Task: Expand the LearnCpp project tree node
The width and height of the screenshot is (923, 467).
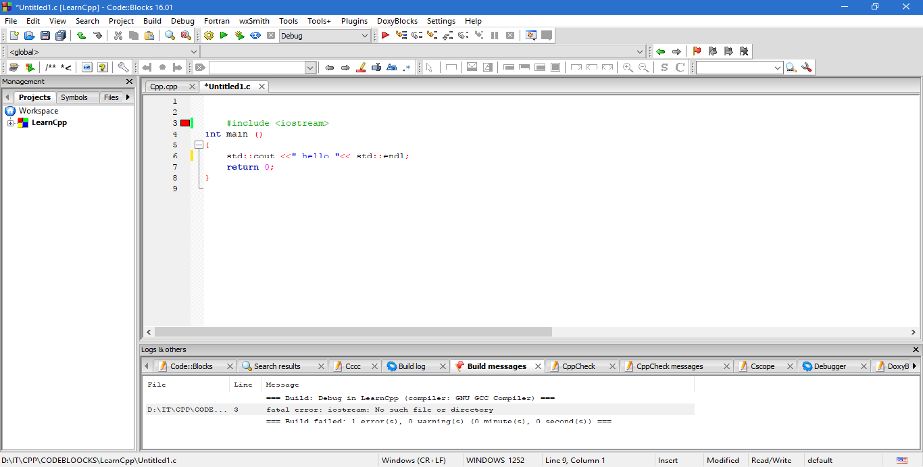Action: click(x=11, y=123)
